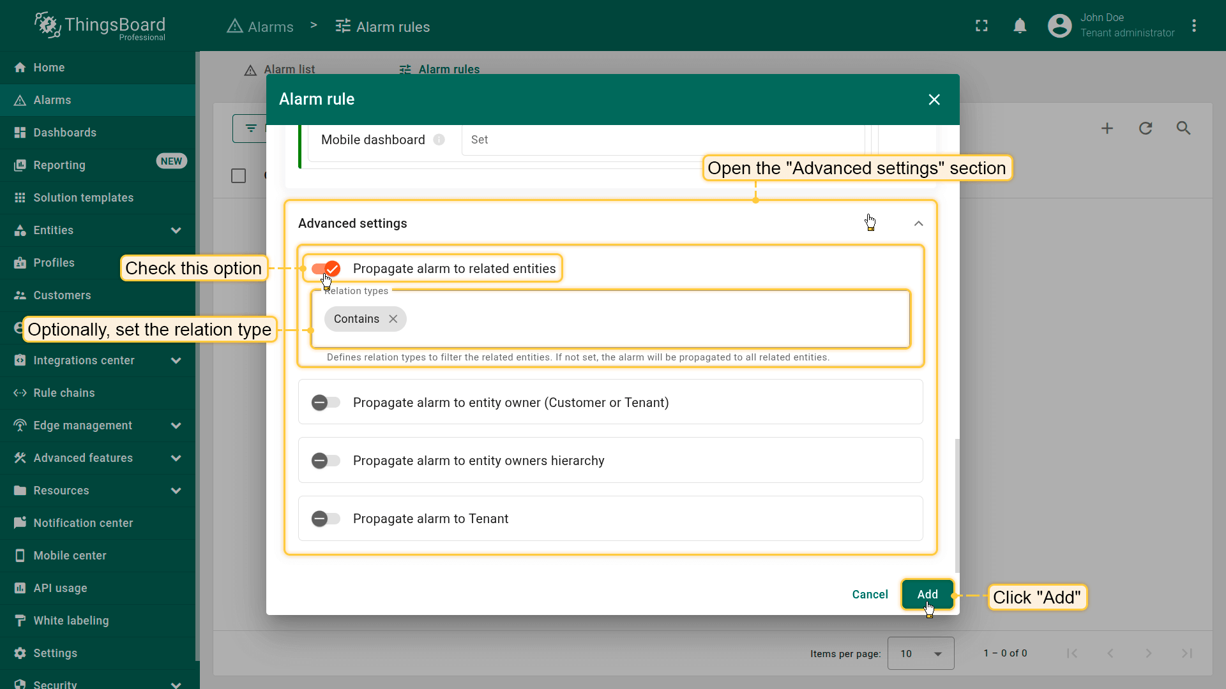This screenshot has height=689, width=1226.
Task: Enable Propagate alarm to entity owner toggle
Action: [326, 403]
